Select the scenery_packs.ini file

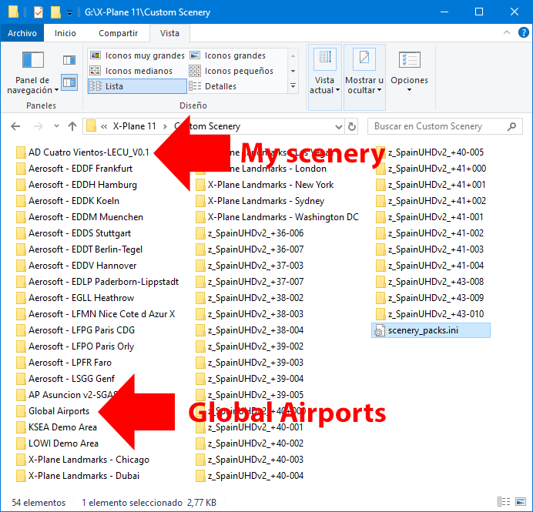tap(431, 330)
